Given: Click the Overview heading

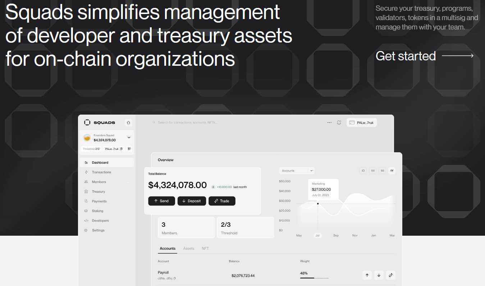Looking at the screenshot, I should (x=166, y=160).
